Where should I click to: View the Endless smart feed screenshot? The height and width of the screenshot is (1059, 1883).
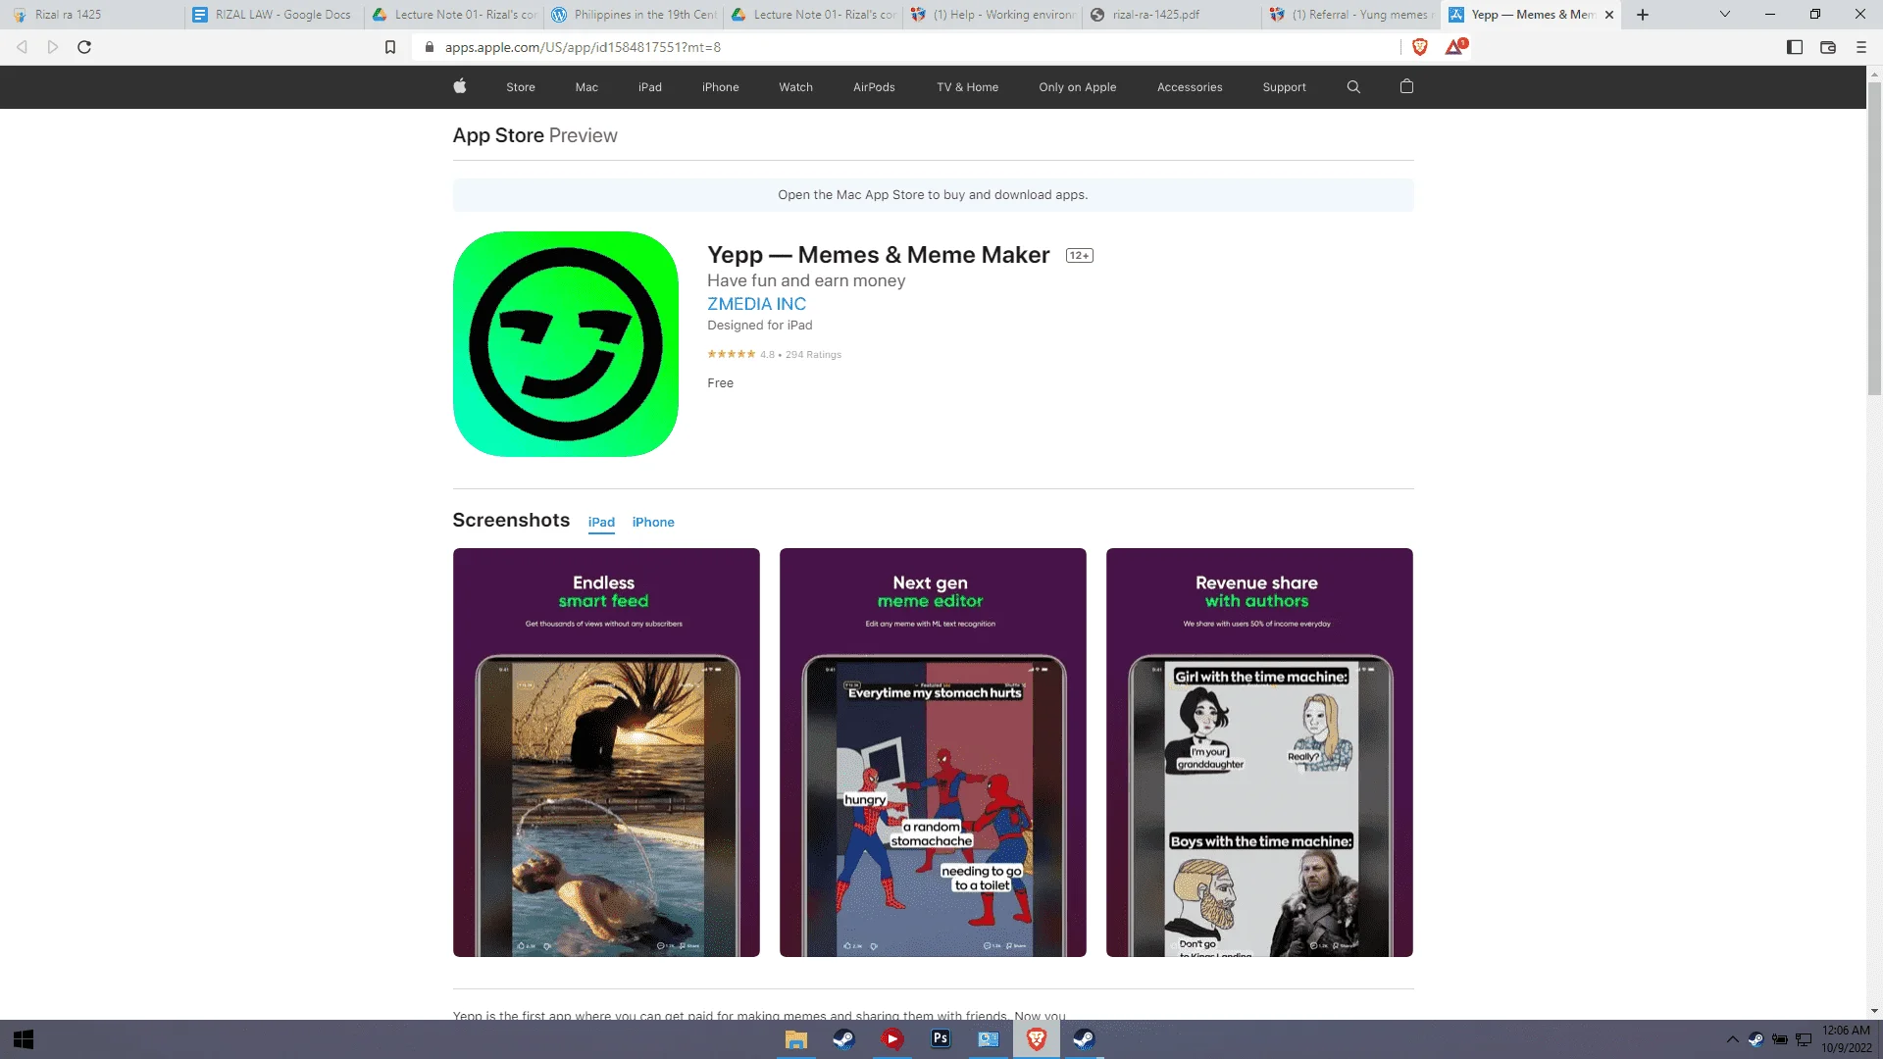click(606, 752)
